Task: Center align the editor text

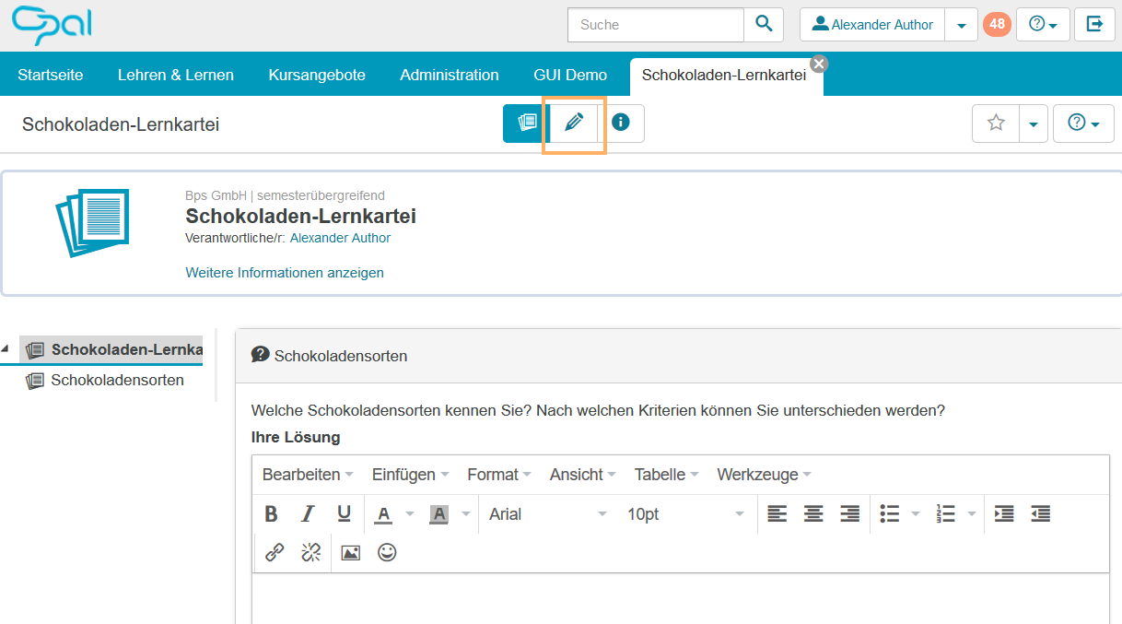Action: (x=812, y=513)
